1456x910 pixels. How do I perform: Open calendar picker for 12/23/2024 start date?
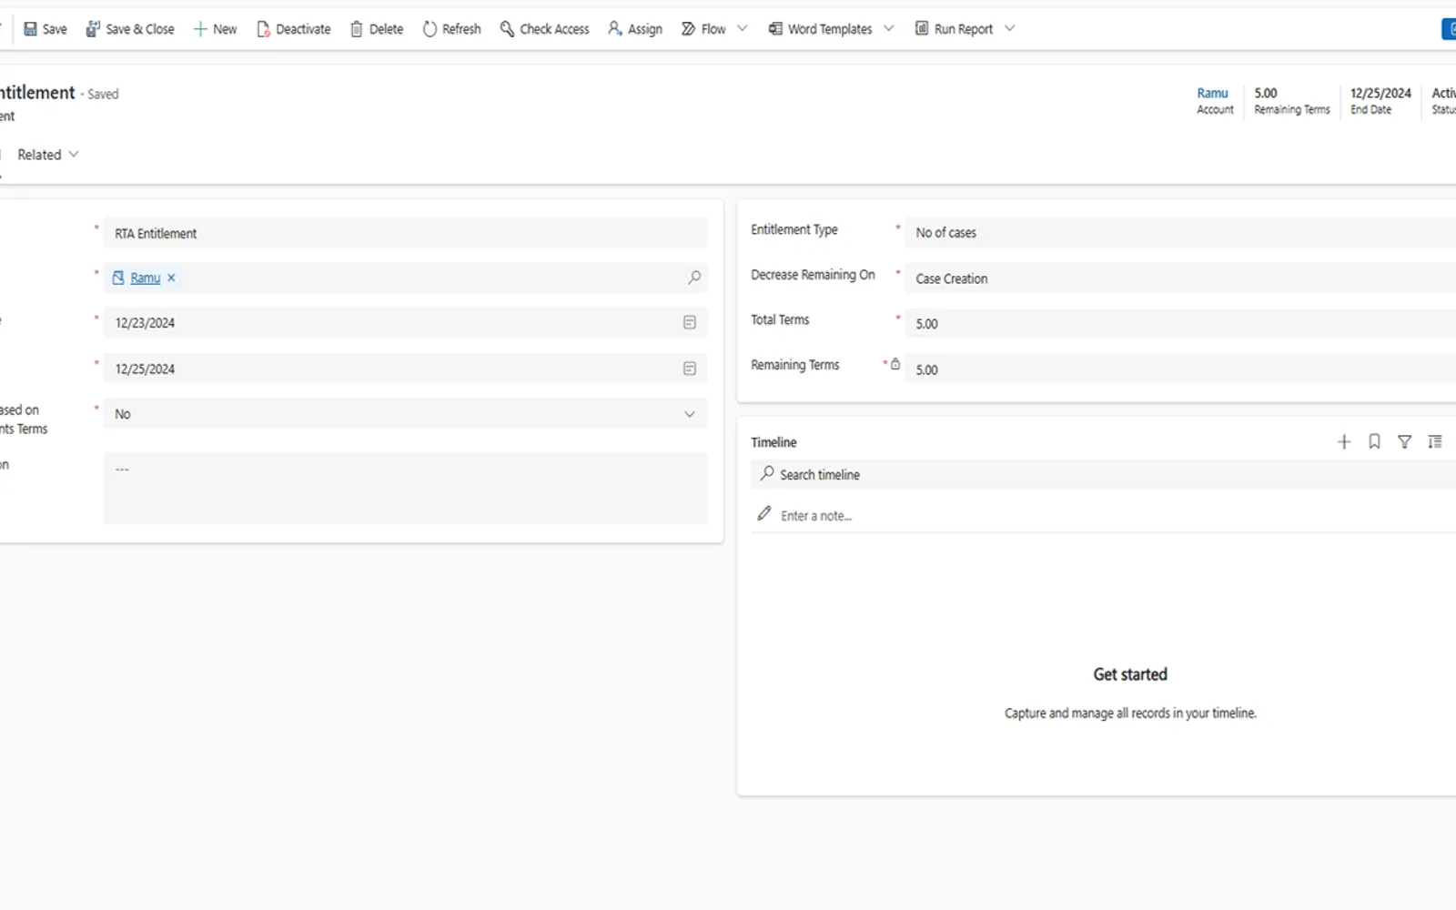(690, 322)
